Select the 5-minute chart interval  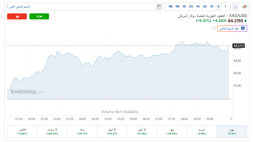coord(218,7)
